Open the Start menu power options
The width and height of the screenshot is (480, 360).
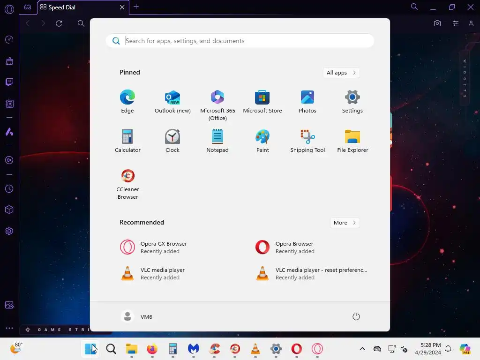[356, 316]
